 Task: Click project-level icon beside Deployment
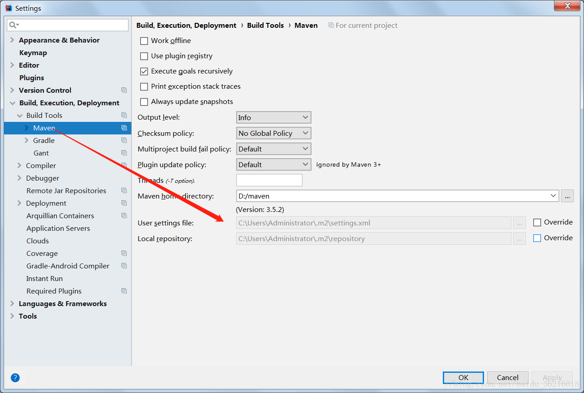click(x=124, y=203)
